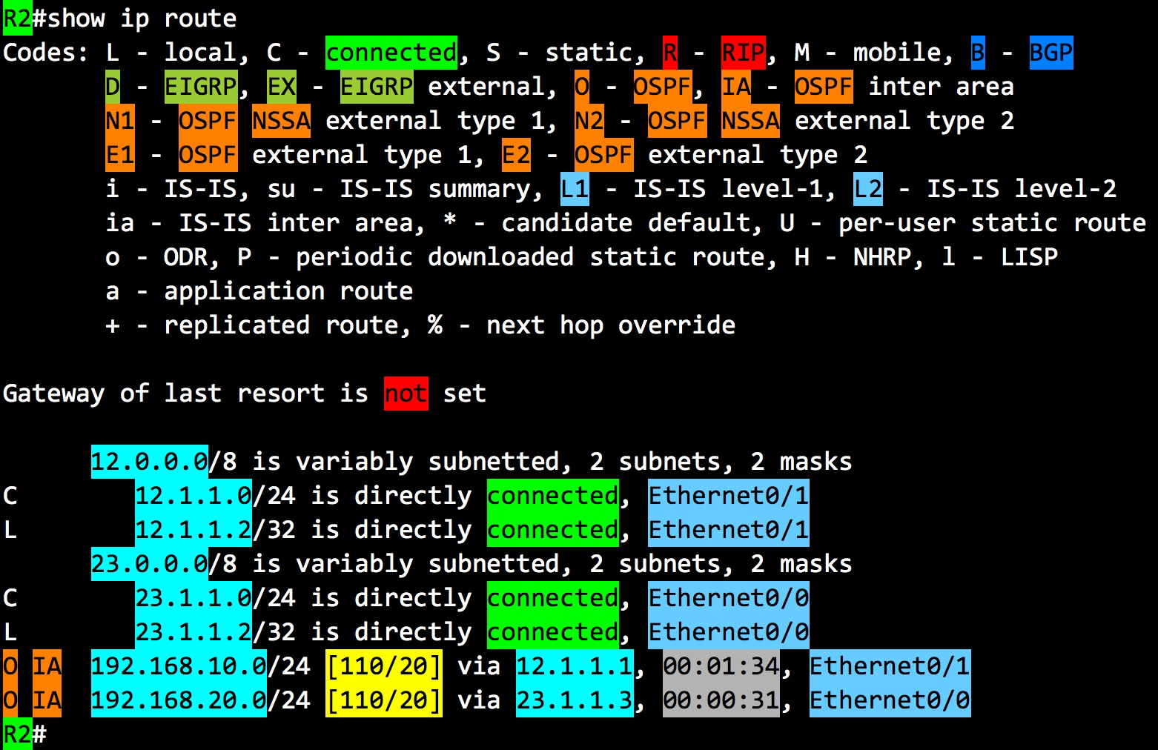Click the red 'not' in gateway line

(x=406, y=394)
